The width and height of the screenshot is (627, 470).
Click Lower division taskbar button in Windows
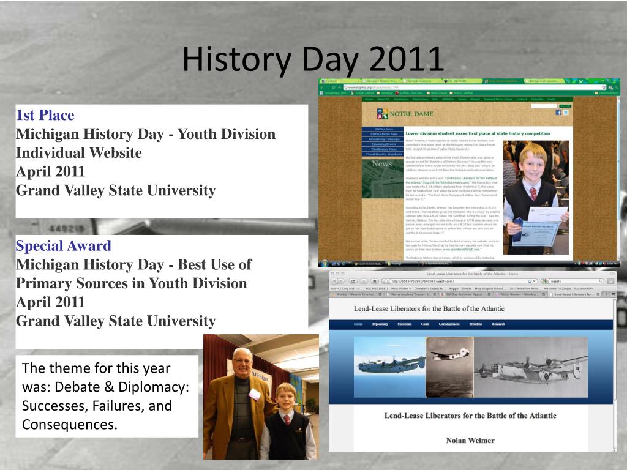click(x=370, y=264)
